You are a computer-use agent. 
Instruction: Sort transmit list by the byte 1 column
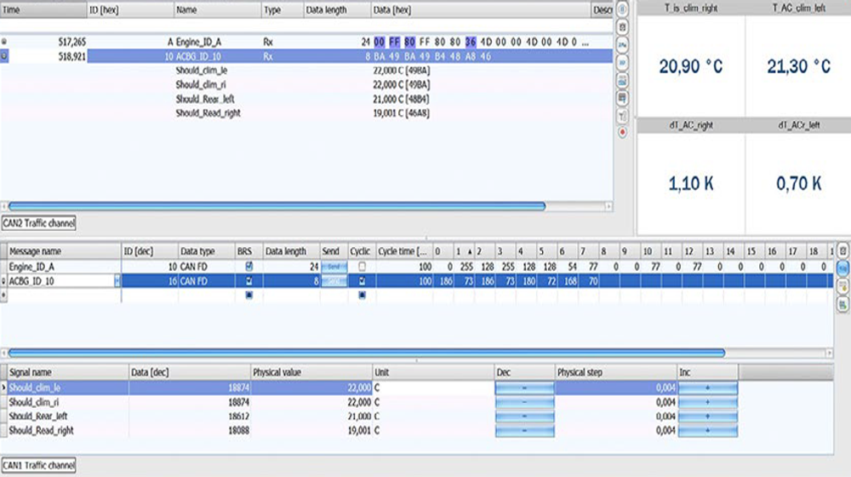(x=463, y=251)
